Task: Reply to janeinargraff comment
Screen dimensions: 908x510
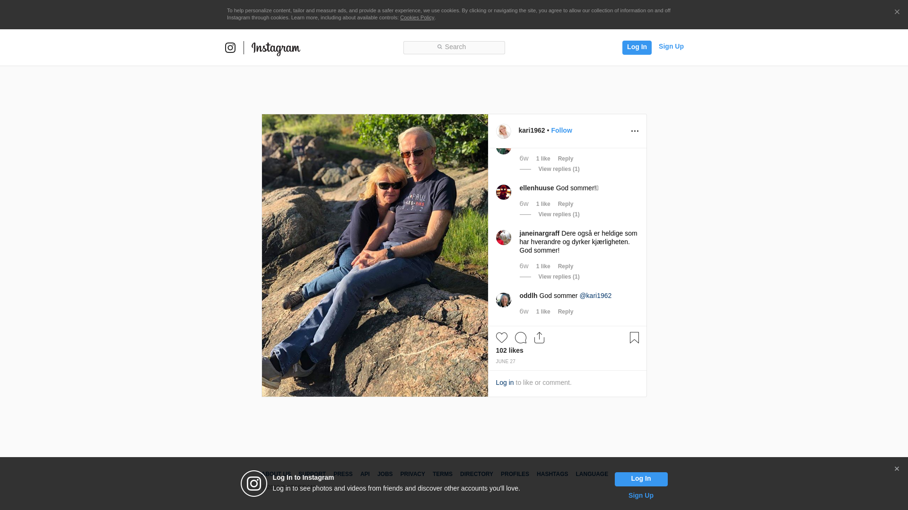Action: click(566, 266)
